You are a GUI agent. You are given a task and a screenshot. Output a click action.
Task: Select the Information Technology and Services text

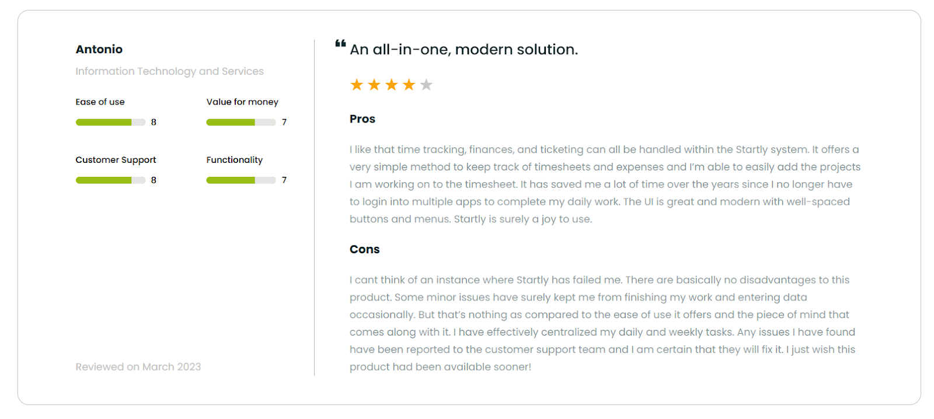tap(169, 71)
